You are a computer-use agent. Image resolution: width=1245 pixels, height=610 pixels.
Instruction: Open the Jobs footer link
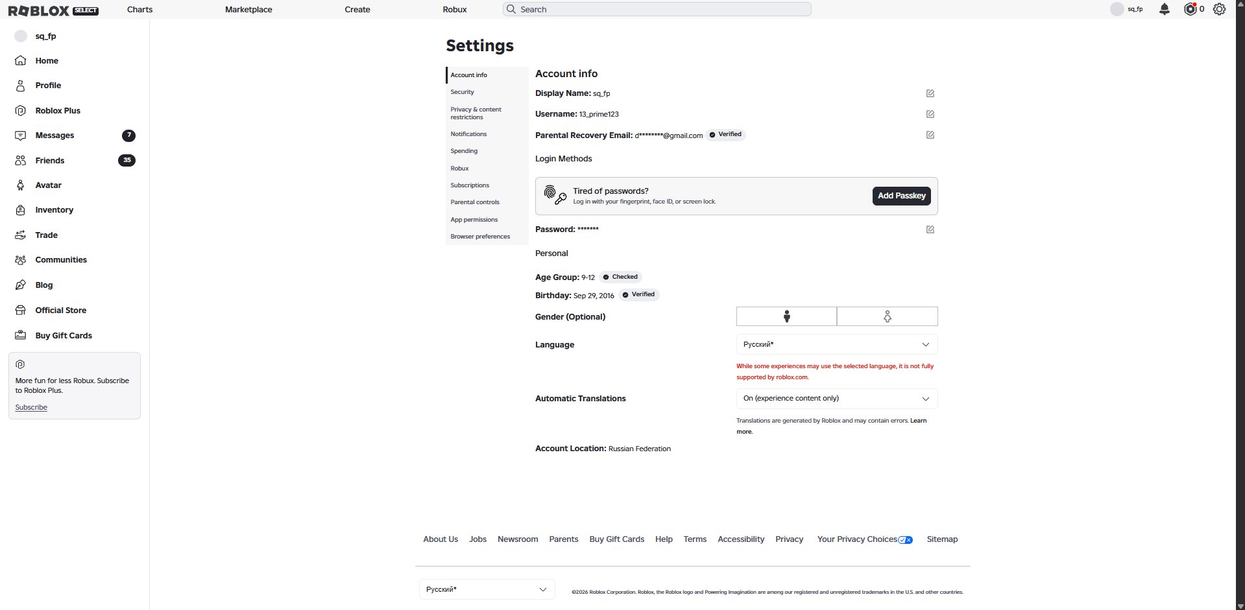[477, 539]
